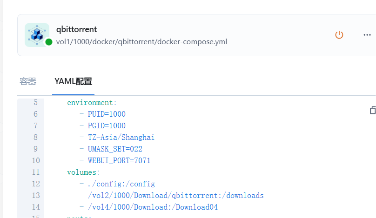Click the docker-compose.yml file path text

(x=141, y=42)
